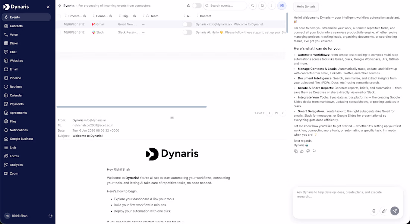Viewport: 410px width, 224px height.
Task: Click the trash icon in the chat input
Action: (x=374, y=211)
